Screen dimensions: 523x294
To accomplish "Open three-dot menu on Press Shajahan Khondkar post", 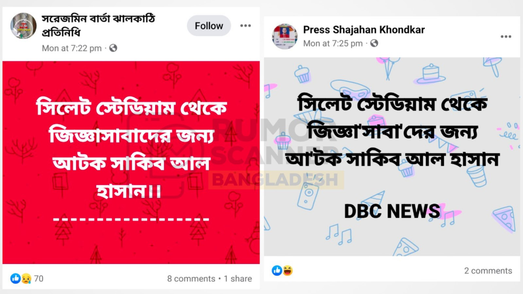I will (x=506, y=36).
